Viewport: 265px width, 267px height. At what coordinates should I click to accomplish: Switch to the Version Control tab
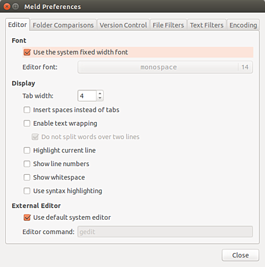pyautogui.click(x=123, y=25)
